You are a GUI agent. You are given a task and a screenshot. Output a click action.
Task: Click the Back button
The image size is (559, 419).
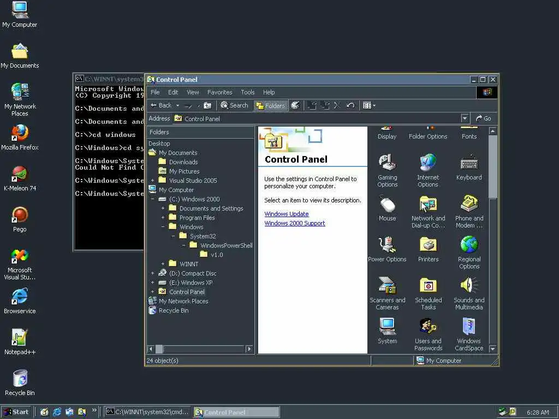click(161, 105)
